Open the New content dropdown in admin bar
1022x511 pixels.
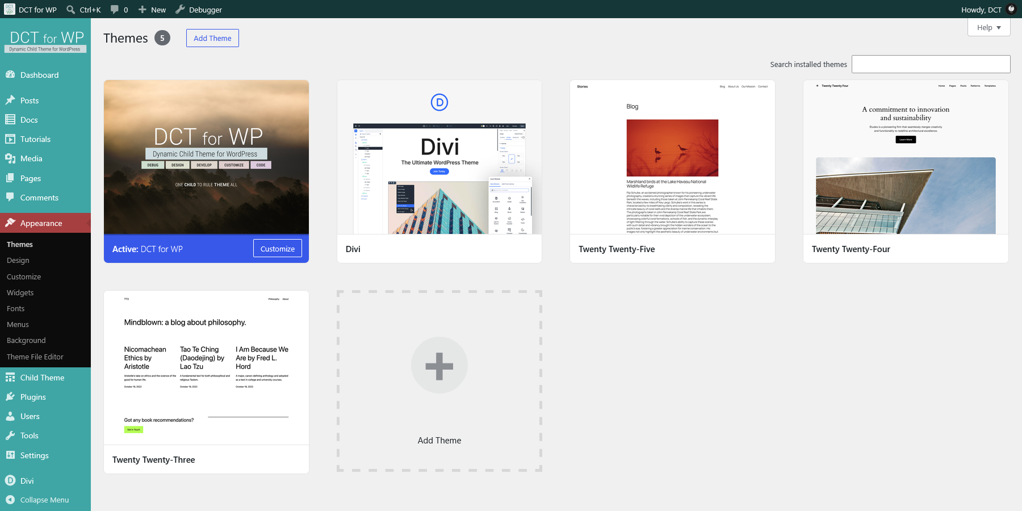(152, 9)
